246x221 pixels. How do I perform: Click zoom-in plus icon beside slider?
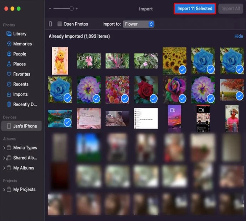click(77, 9)
